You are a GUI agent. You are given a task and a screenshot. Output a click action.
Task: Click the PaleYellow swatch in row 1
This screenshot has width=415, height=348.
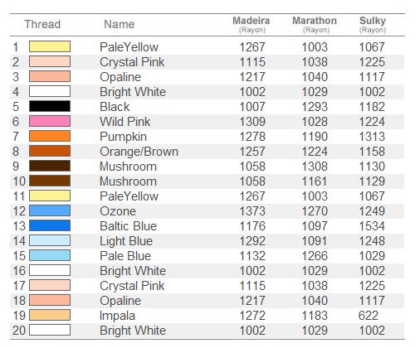coord(50,46)
